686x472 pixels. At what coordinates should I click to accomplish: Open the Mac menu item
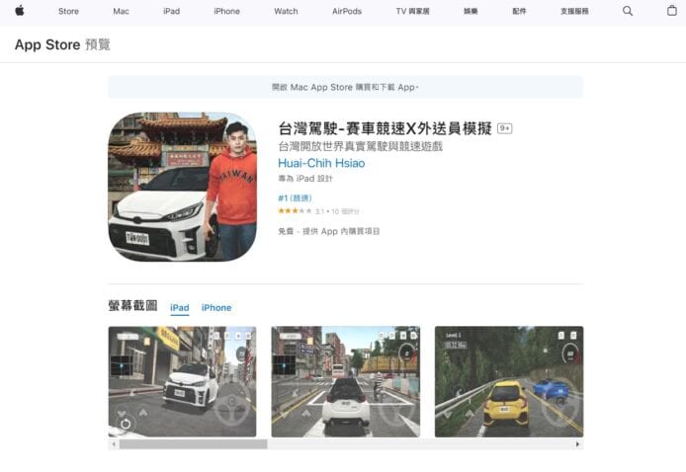121,12
